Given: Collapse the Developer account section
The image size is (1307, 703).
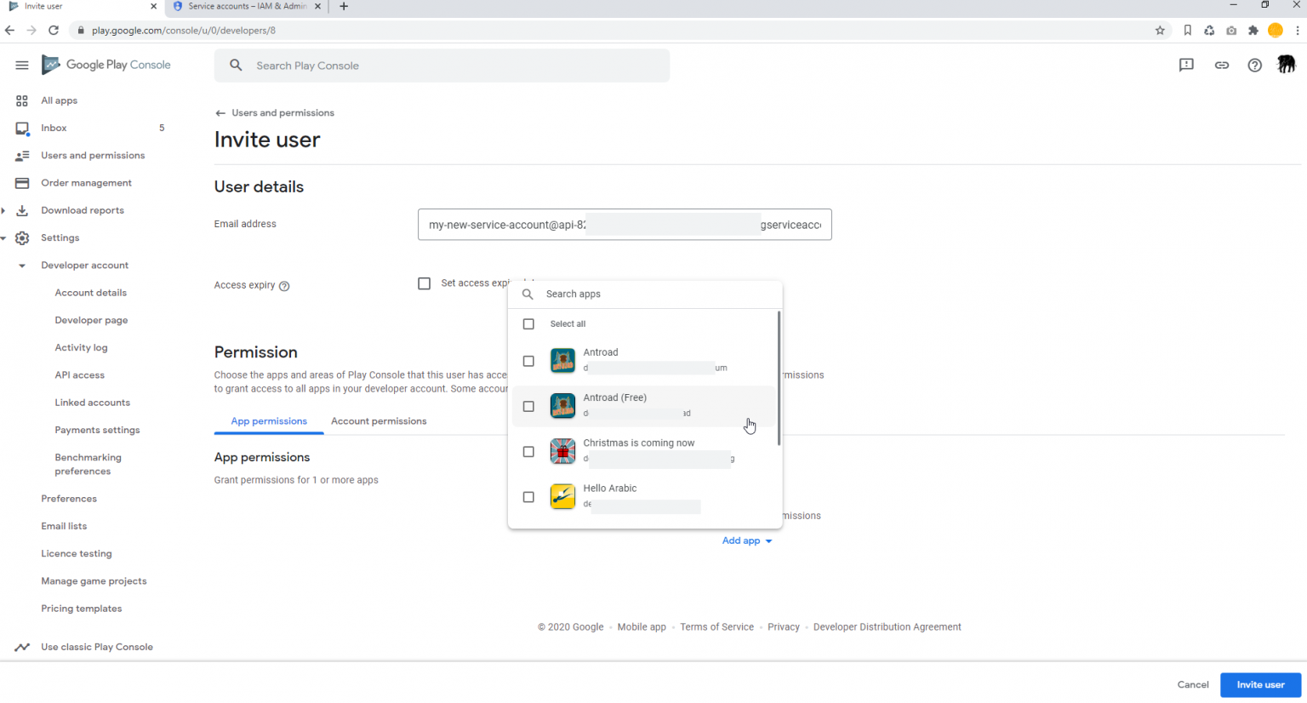Looking at the screenshot, I should 22,265.
